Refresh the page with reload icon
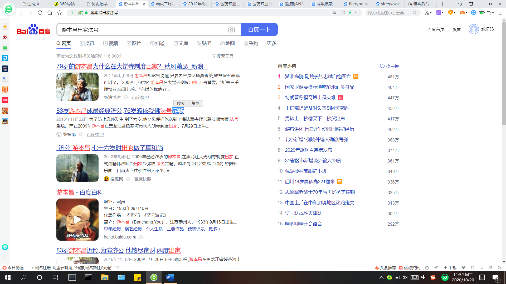 click(x=40, y=13)
